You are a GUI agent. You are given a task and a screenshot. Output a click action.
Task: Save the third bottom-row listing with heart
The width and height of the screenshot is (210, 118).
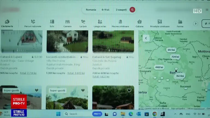coord(129,90)
